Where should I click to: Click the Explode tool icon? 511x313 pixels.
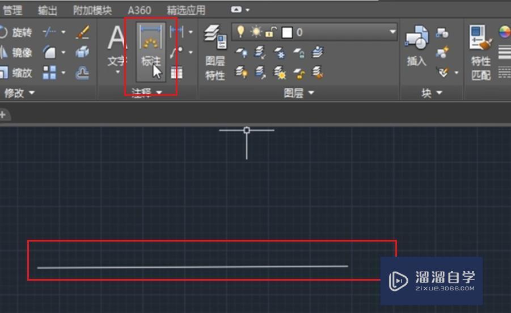82,52
